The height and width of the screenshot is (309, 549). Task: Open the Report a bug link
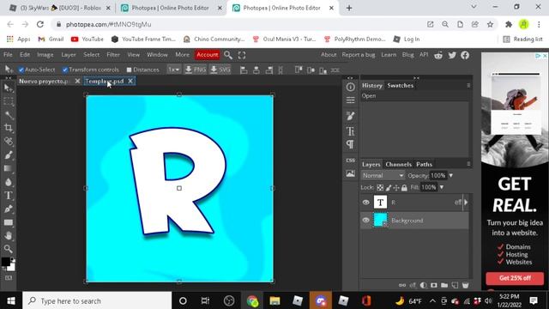(x=359, y=55)
